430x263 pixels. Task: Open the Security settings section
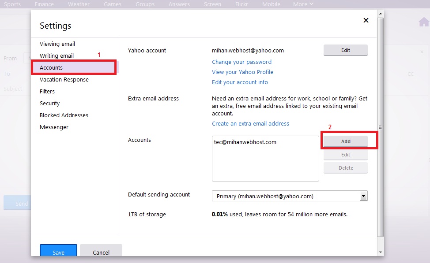coord(49,103)
